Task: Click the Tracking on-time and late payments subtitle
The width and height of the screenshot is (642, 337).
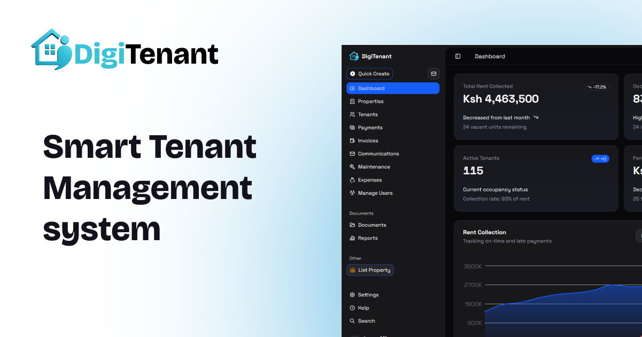Action: 507,241
